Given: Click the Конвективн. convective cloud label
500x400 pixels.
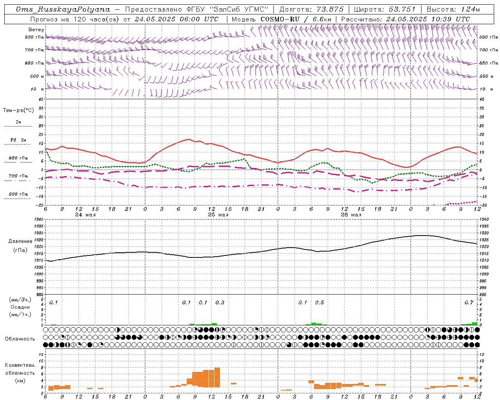Looking at the screenshot, I should 20,365.
